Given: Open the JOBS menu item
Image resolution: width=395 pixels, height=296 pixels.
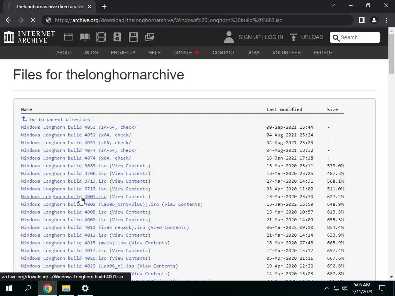Looking at the screenshot, I should click(x=253, y=52).
